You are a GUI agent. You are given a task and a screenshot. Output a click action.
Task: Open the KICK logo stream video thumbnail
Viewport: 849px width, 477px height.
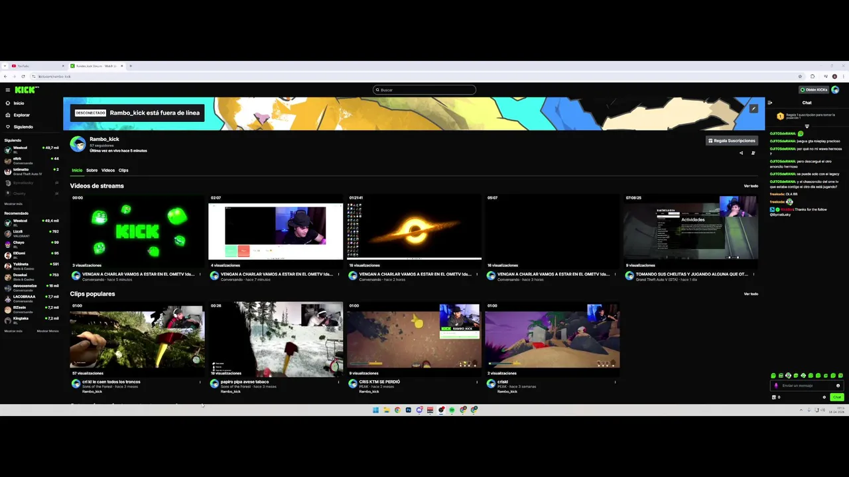coord(137,231)
